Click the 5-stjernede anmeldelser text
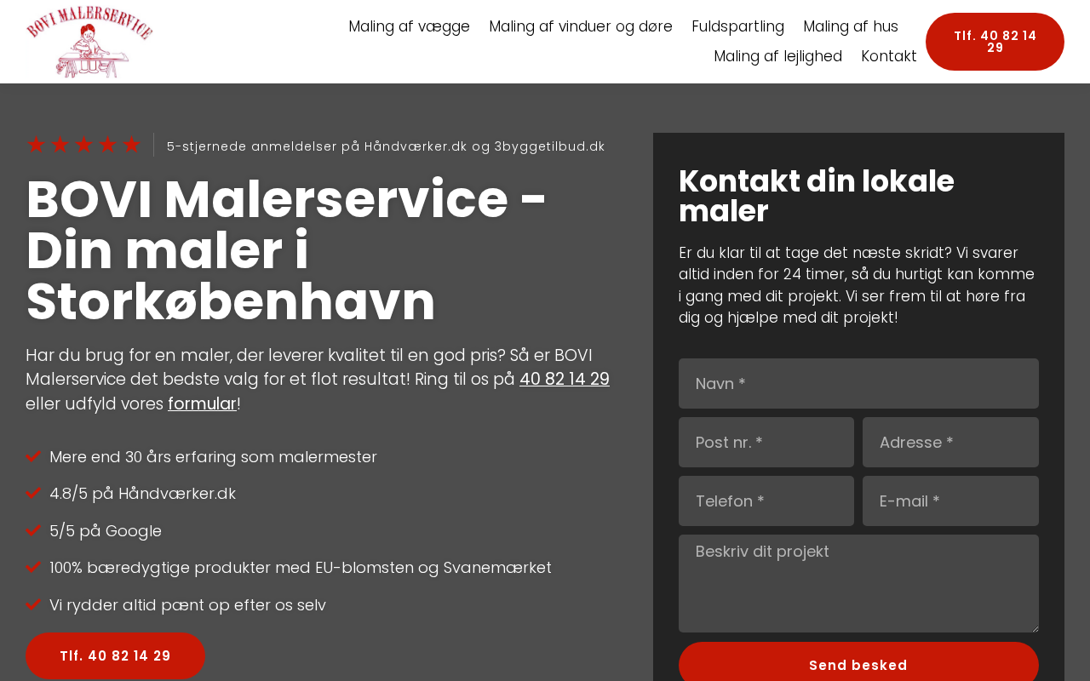 (386, 146)
